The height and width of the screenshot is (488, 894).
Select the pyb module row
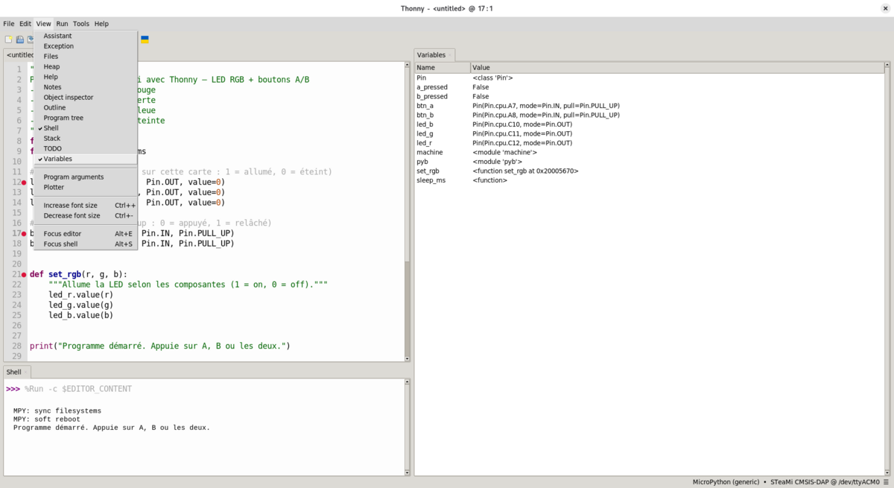point(648,162)
